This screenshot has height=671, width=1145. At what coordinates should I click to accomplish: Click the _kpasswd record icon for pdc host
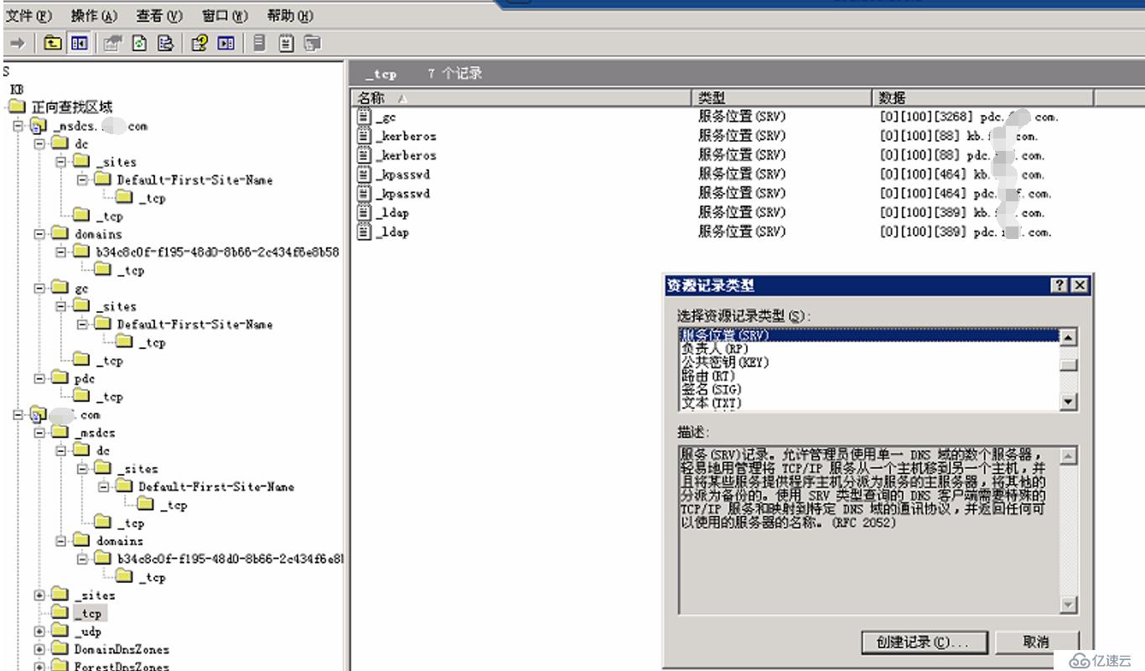[x=364, y=194]
